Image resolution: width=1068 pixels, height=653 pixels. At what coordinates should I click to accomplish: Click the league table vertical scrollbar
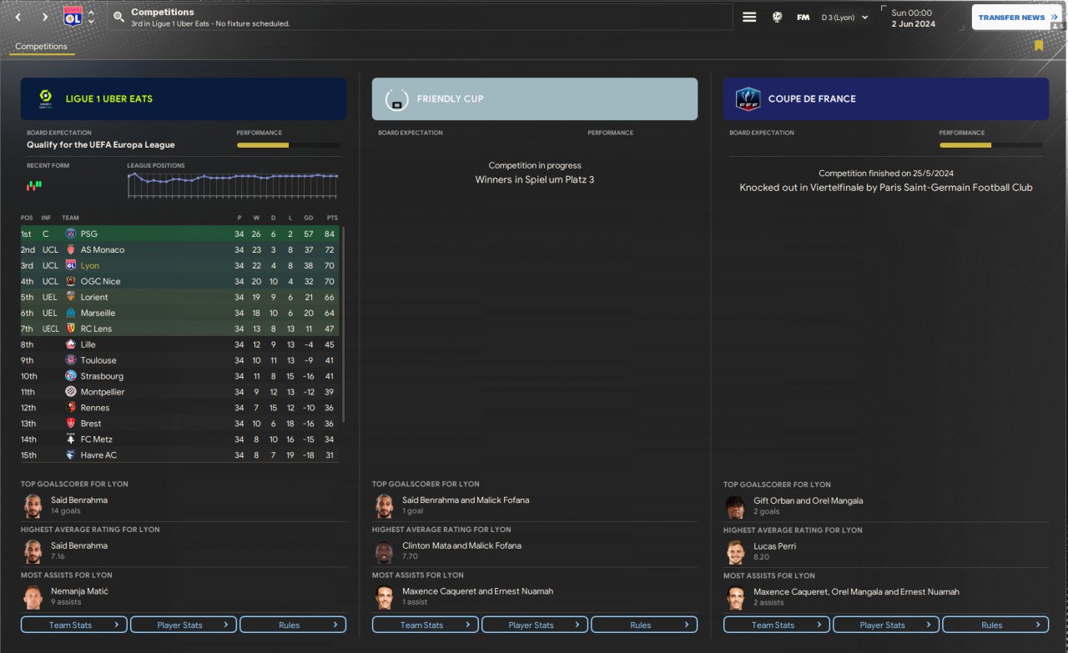(x=343, y=325)
